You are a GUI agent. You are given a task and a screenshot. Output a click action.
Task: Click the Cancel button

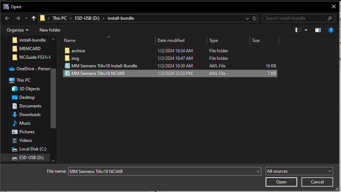(317, 182)
